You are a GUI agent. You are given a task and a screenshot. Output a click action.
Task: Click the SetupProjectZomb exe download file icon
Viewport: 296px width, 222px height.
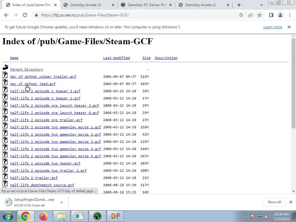[x=8, y=202]
